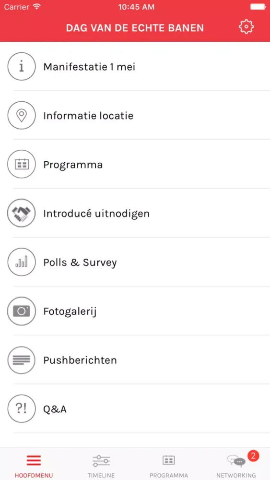
Task: Tap the handshake icon
Action: coord(22,214)
